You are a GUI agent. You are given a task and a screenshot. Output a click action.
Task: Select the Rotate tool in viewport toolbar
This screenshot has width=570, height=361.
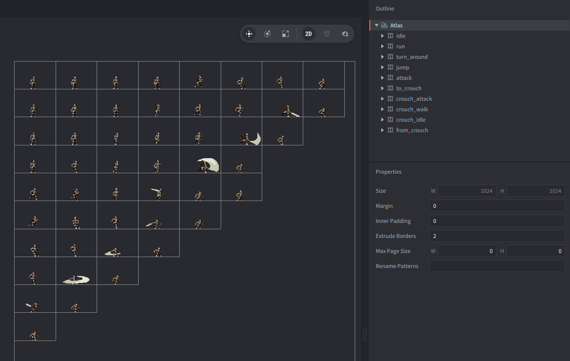pyautogui.click(x=267, y=34)
